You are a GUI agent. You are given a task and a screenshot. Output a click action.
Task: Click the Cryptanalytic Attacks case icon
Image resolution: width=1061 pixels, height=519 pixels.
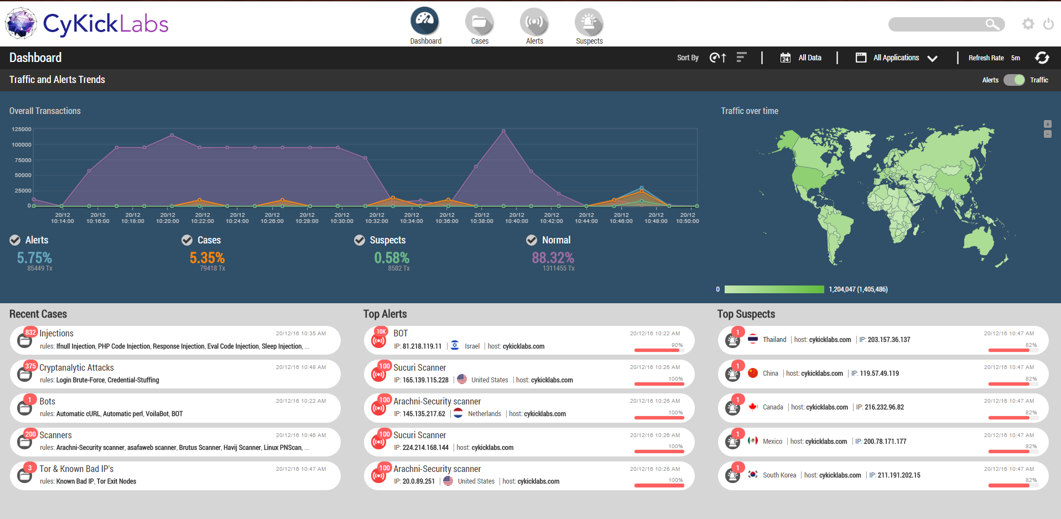tap(24, 374)
